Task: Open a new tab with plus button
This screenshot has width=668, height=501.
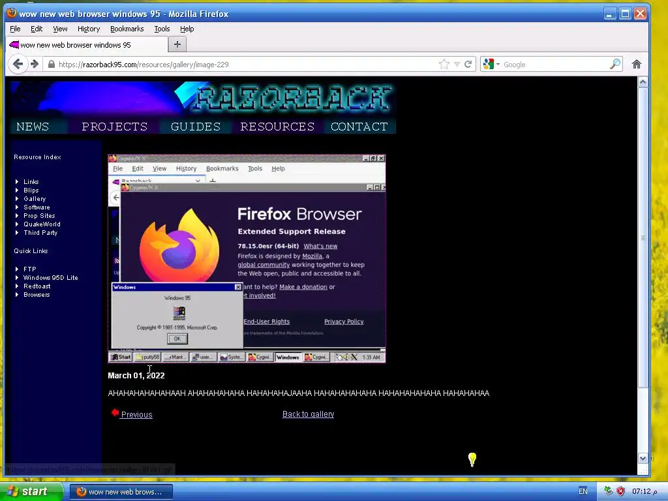Action: [x=177, y=44]
